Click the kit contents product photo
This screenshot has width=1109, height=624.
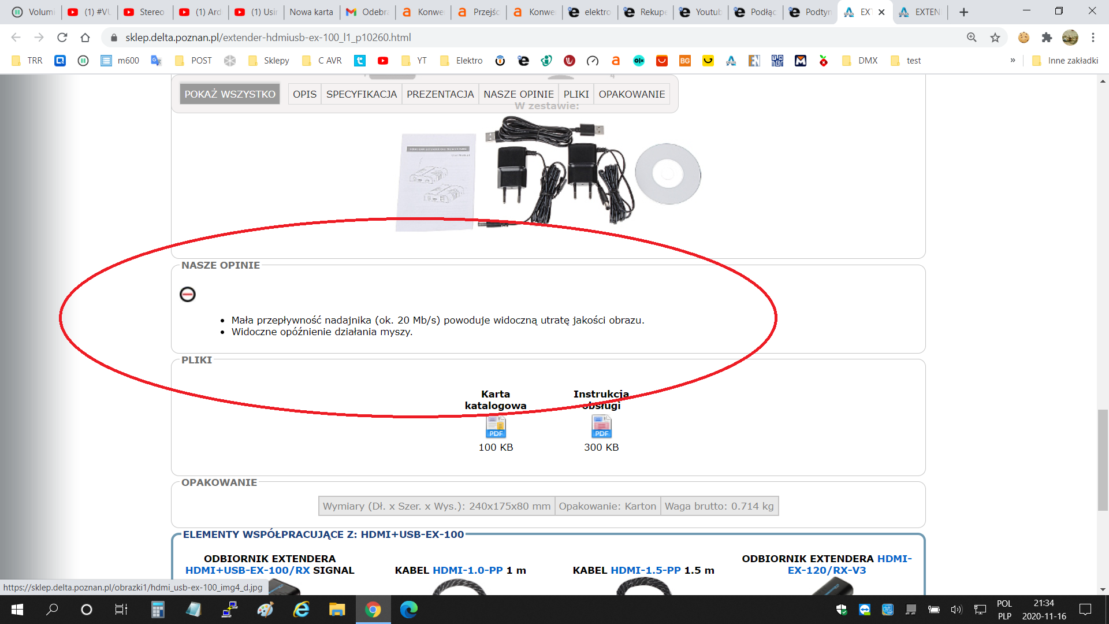click(548, 173)
